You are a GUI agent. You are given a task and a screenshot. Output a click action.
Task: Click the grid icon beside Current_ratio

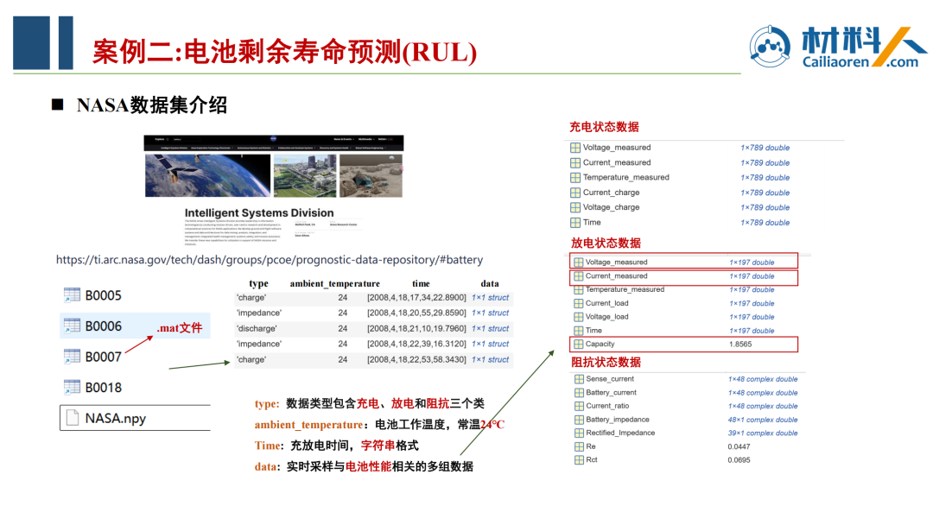pyautogui.click(x=579, y=406)
